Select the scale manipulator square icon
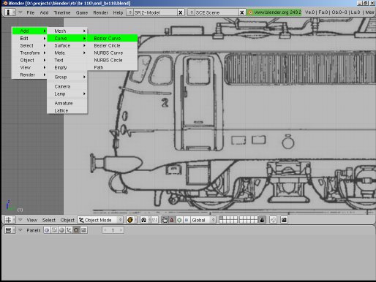 [x=187, y=220]
